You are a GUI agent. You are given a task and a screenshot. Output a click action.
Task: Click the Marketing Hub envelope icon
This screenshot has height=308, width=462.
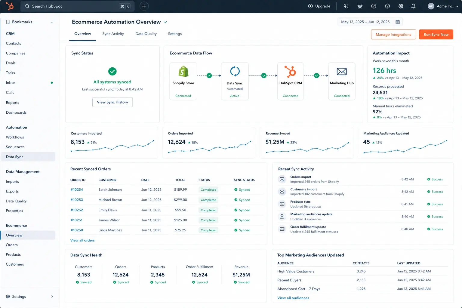point(342,72)
